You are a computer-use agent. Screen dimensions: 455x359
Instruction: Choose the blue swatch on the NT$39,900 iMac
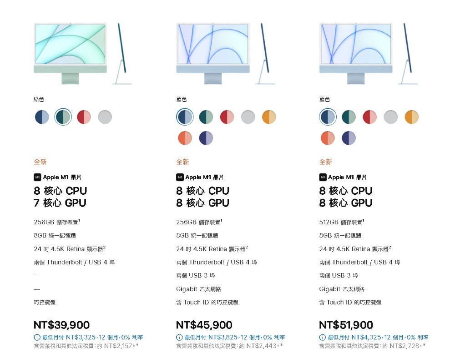42,117
